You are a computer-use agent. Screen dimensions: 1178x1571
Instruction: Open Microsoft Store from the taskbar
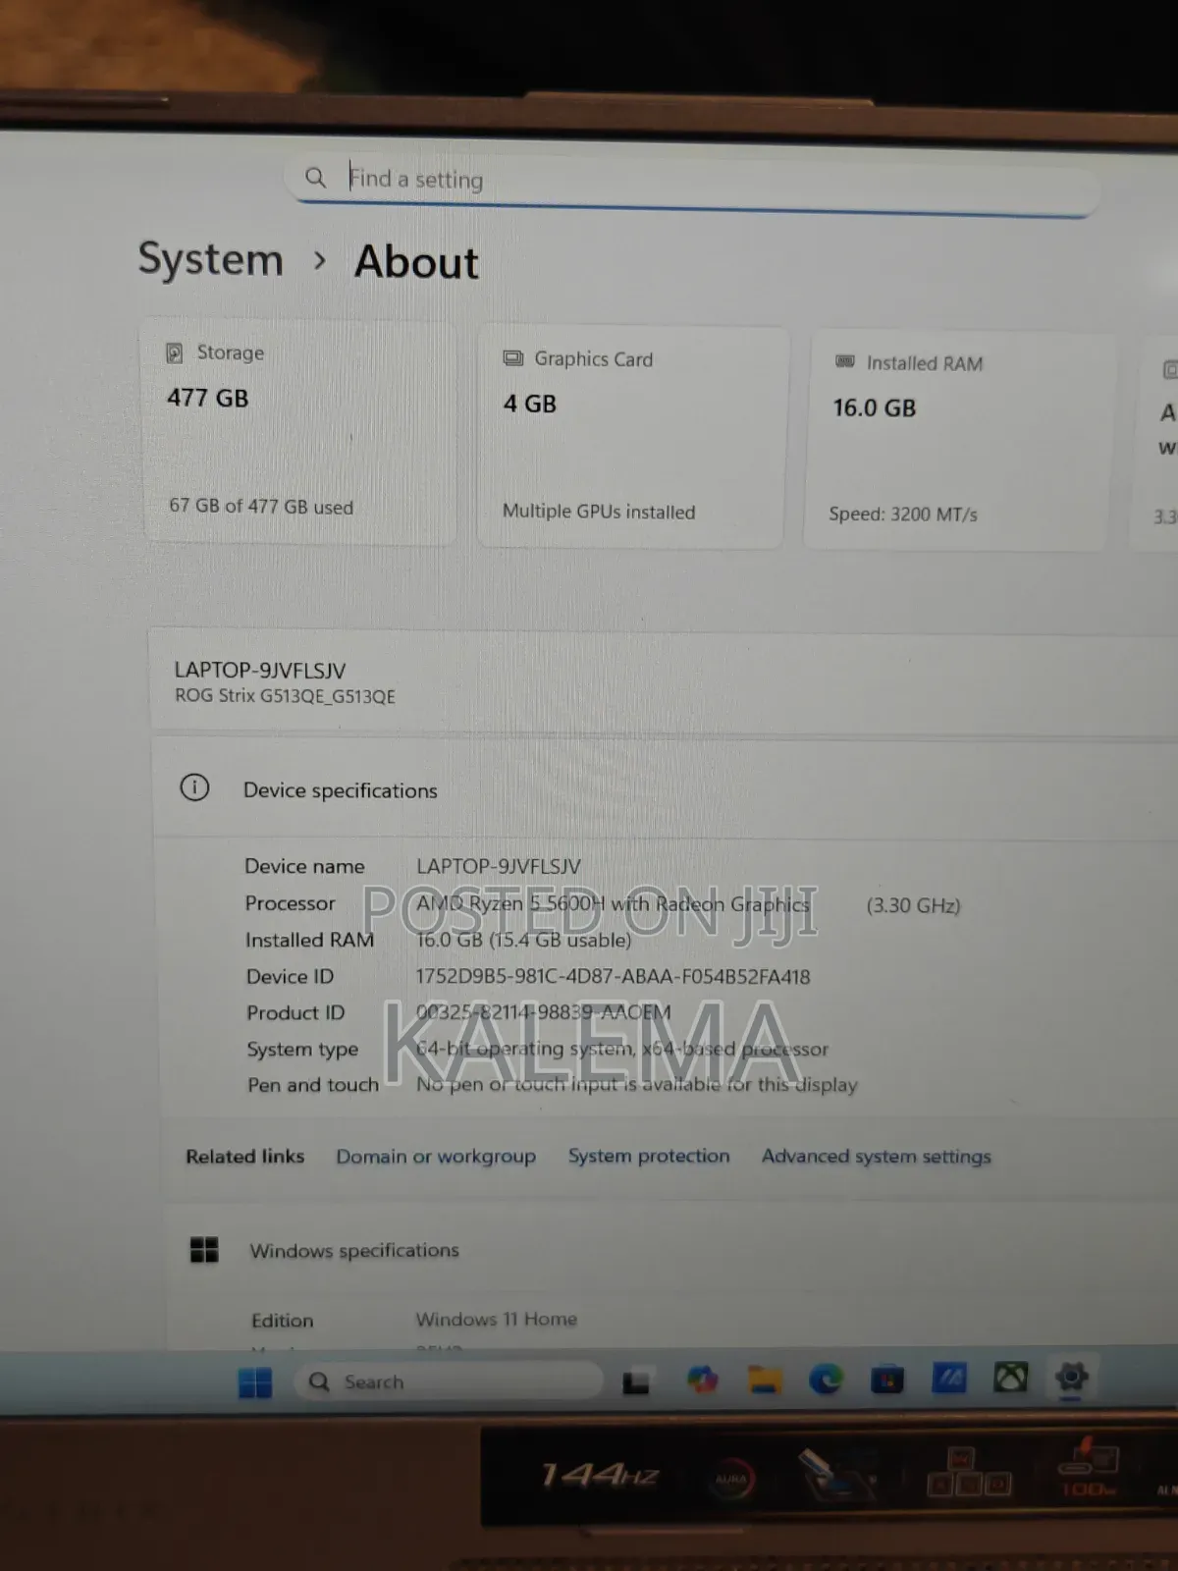pyautogui.click(x=887, y=1380)
